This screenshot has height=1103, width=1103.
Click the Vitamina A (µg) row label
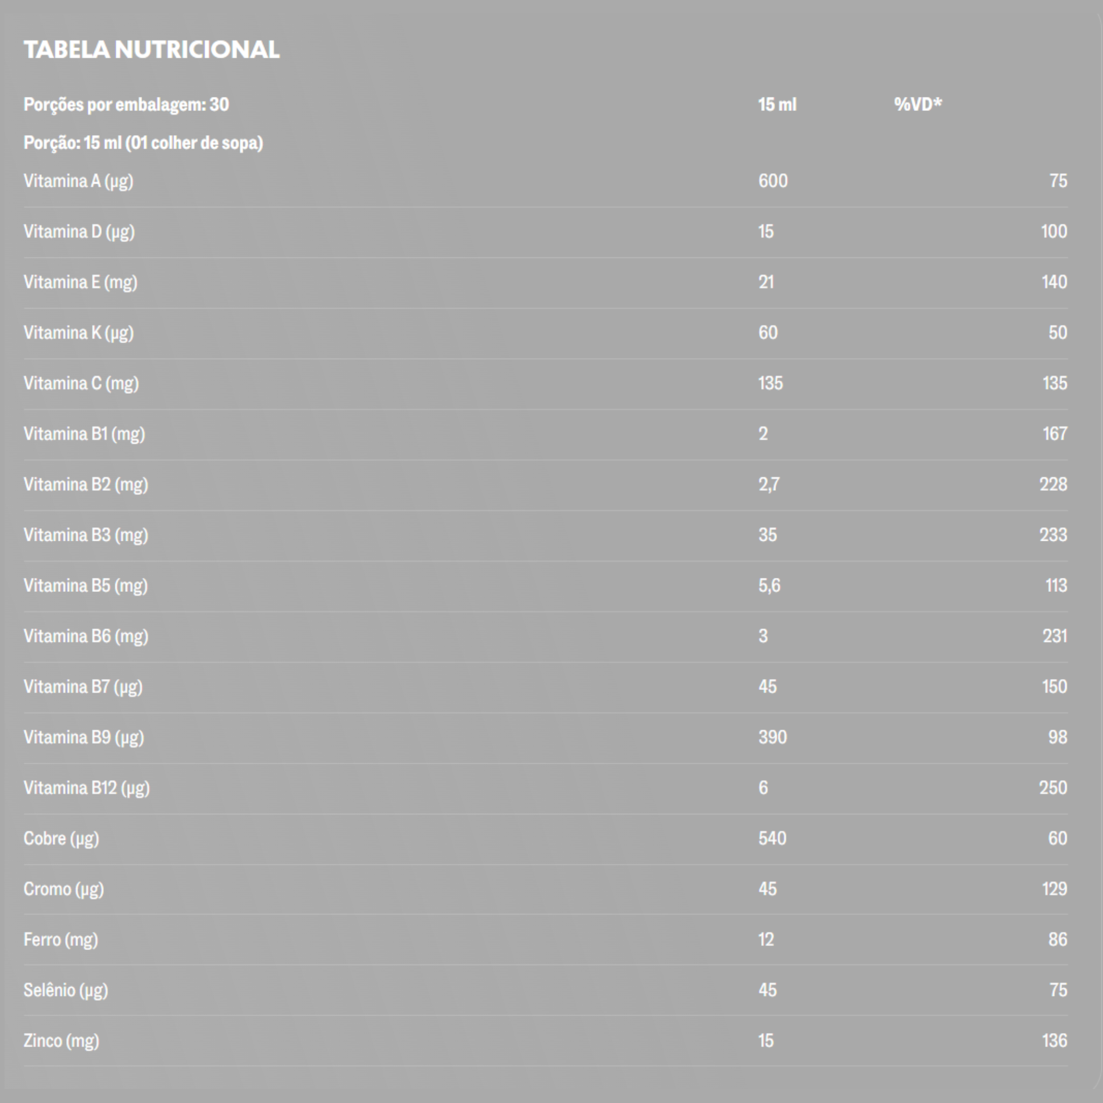tap(78, 181)
